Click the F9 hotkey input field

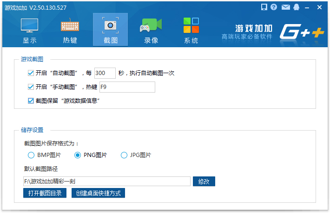[x=126, y=87]
